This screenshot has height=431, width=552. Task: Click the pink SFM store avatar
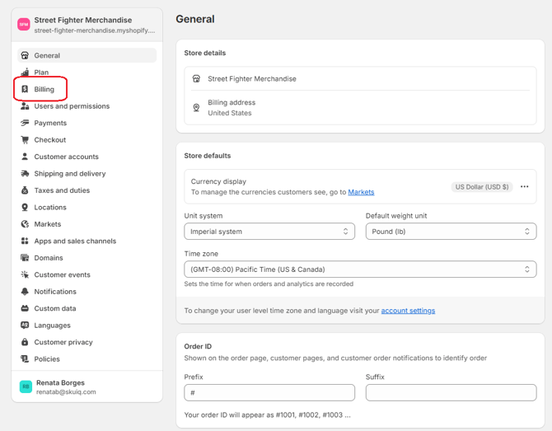24,24
